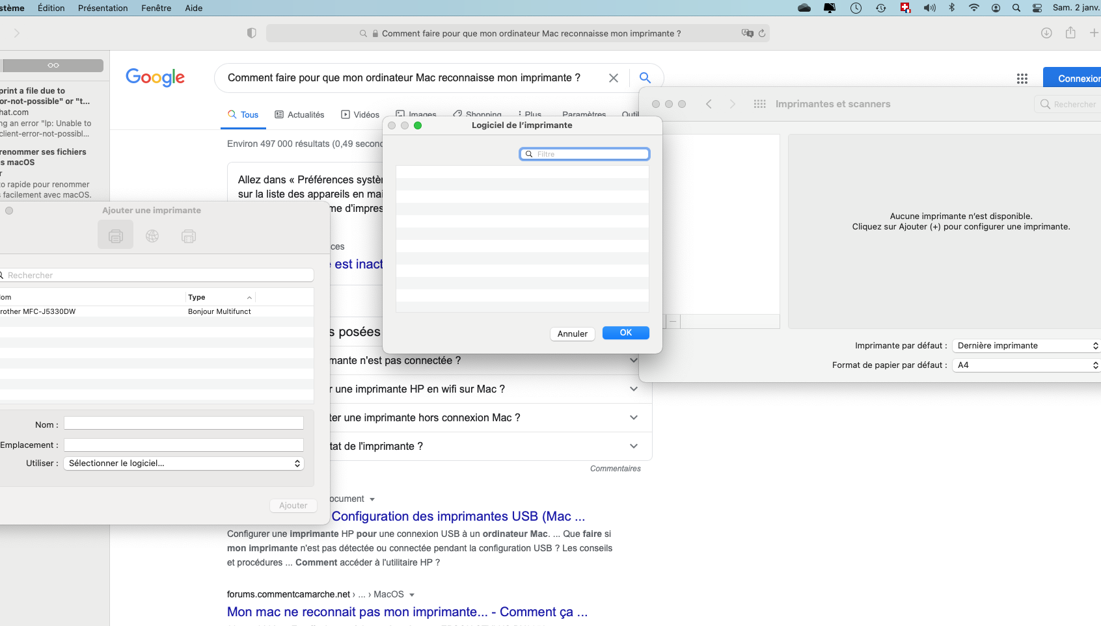This screenshot has width=1101, height=626.
Task: Open Spotlight search in menu bar
Action: [x=1016, y=8]
